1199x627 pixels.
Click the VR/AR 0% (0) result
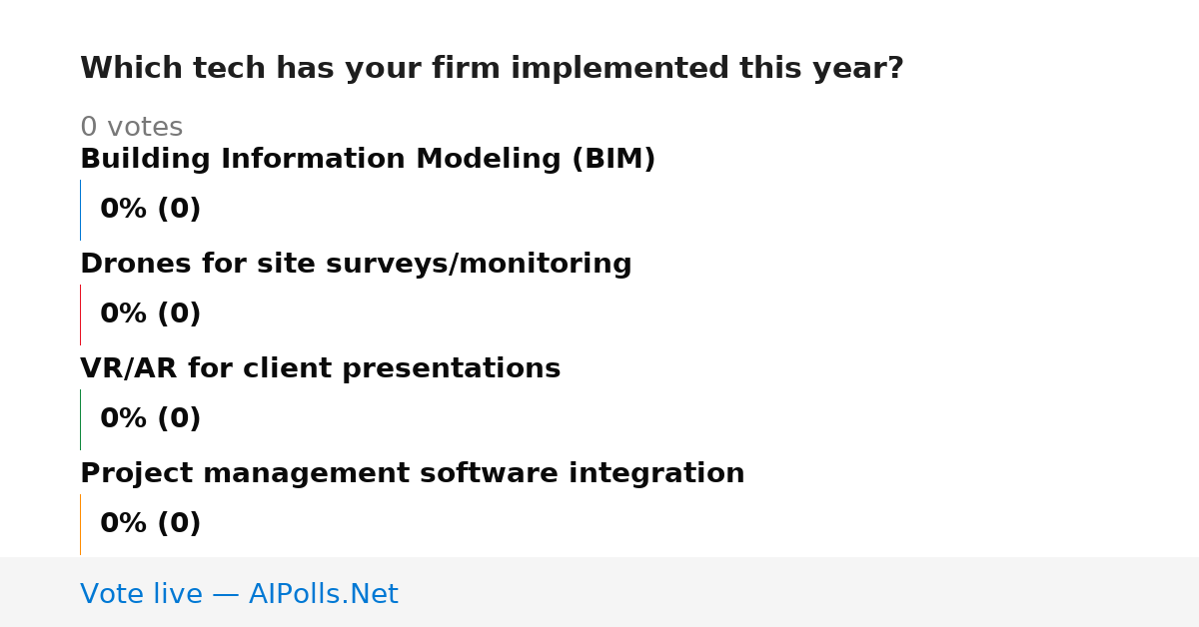point(150,419)
